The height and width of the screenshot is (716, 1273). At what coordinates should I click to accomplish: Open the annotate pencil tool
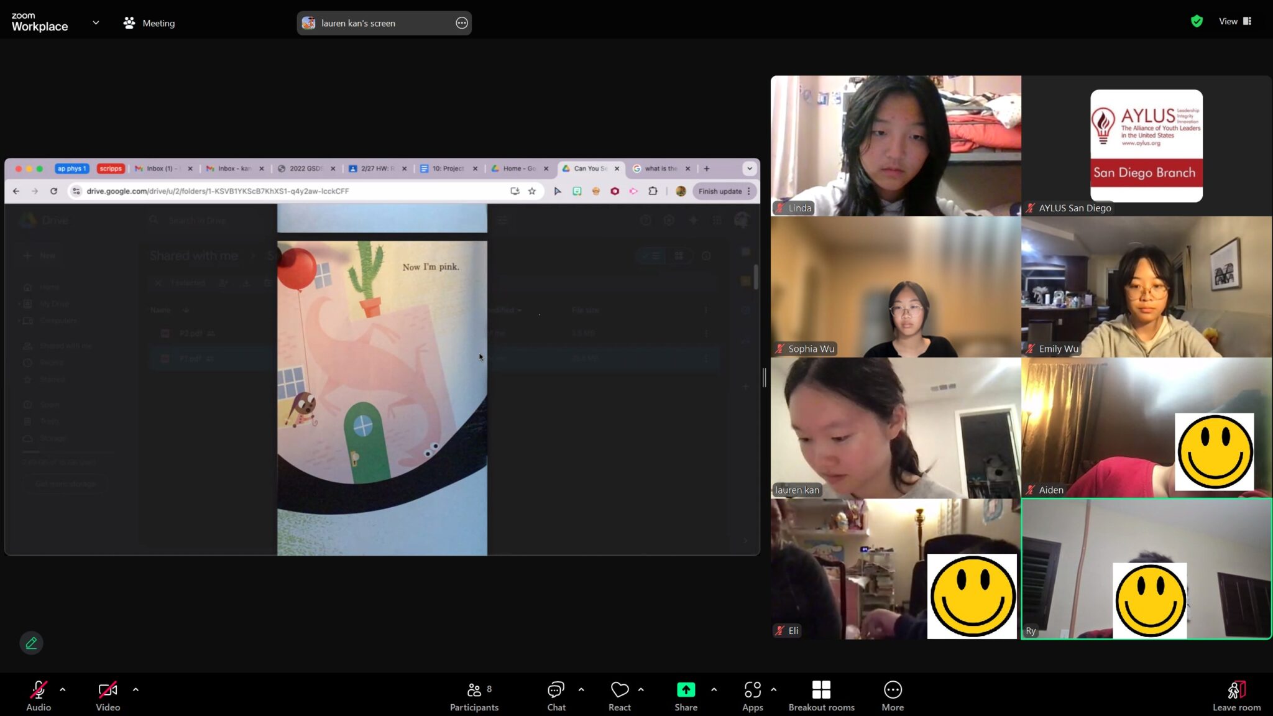31,643
